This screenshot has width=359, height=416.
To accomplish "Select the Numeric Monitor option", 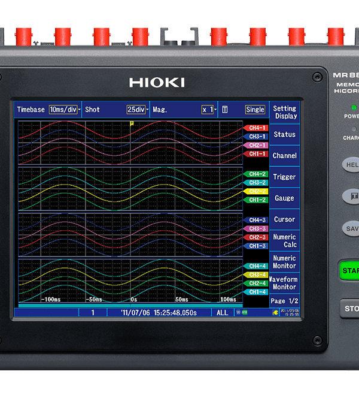I will (x=285, y=262).
